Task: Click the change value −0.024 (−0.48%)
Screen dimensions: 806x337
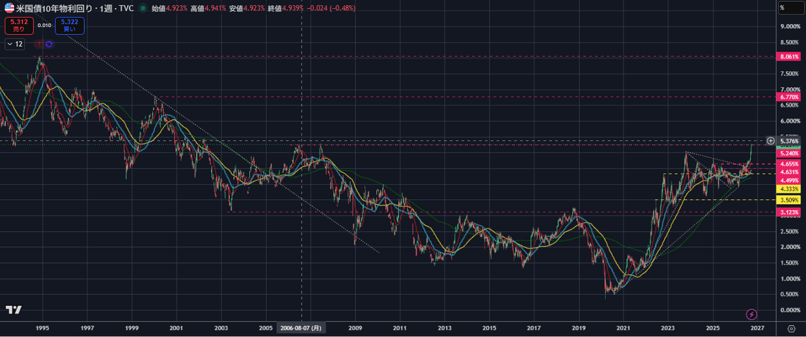Action: [332, 8]
